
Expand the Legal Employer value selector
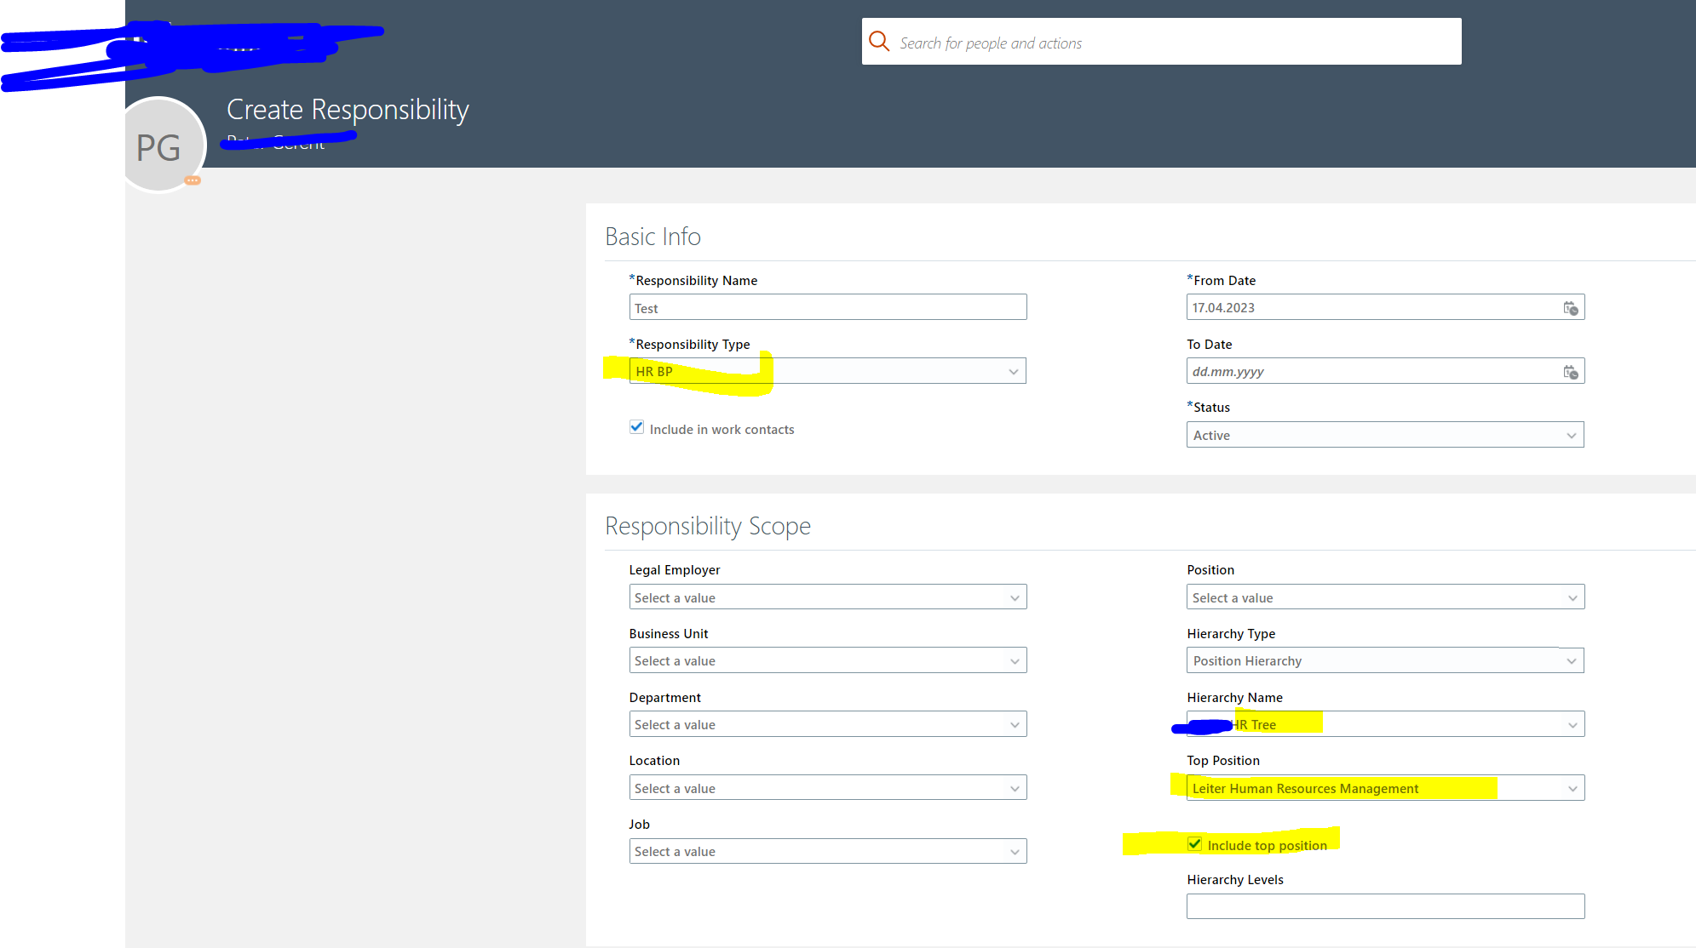pyautogui.click(x=1014, y=597)
